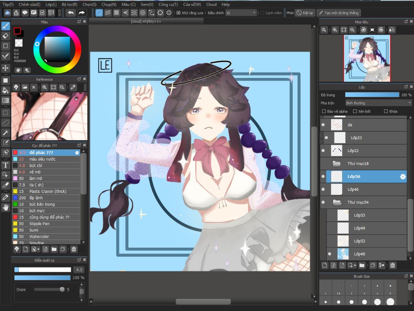Open settings gear for Lớp56 layer
The width and height of the screenshot is (414, 311).
click(x=403, y=176)
